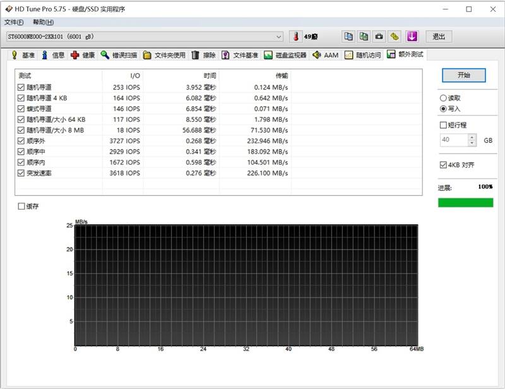
Task: Open the 健康 health tab
Action: point(83,55)
